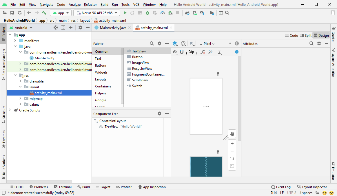Viewport: 337px width, 196px height.
Task: Expand the Gradle Scripts tree node
Action: 10,110
